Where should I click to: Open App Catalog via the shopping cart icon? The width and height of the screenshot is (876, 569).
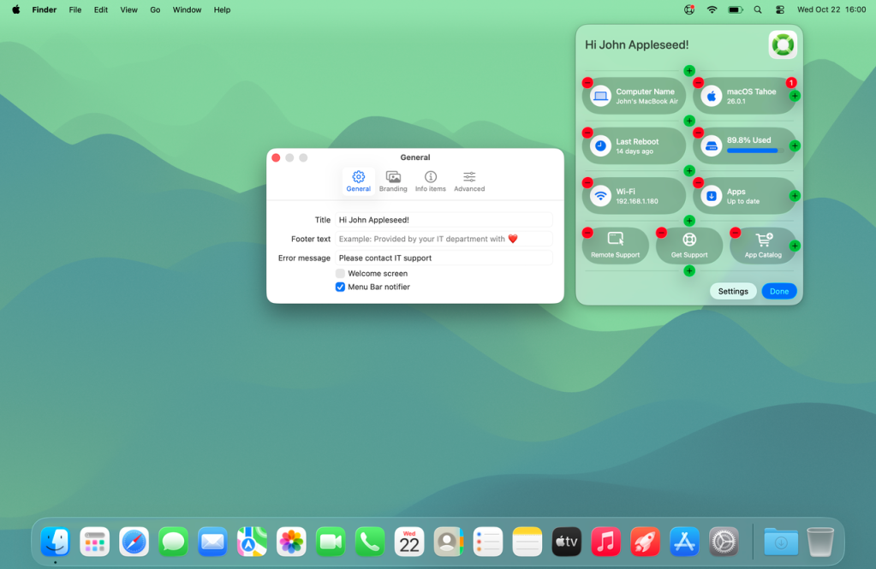763,240
